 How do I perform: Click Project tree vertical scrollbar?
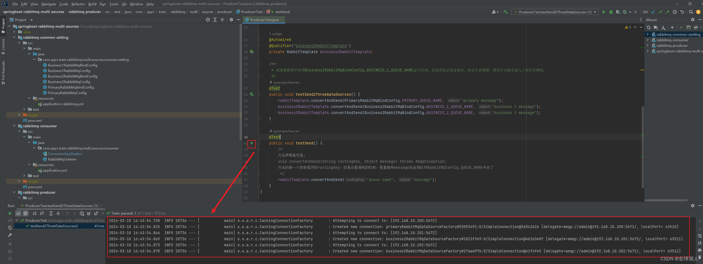click(x=241, y=82)
